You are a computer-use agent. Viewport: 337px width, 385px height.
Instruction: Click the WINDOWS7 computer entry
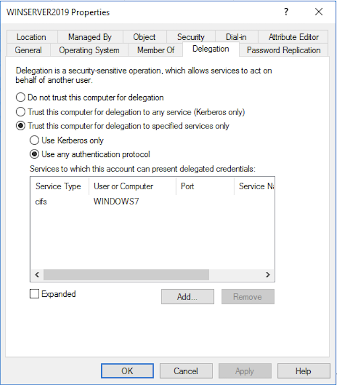pos(116,202)
